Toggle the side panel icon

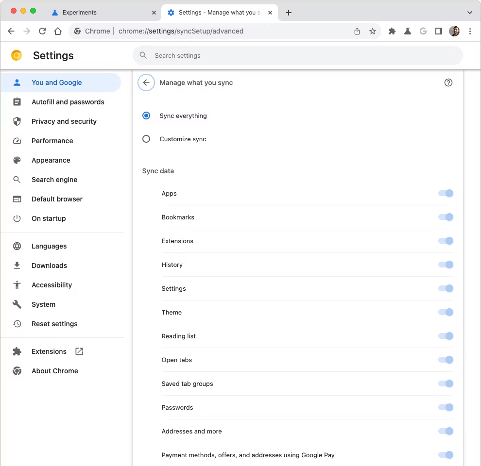coord(439,31)
